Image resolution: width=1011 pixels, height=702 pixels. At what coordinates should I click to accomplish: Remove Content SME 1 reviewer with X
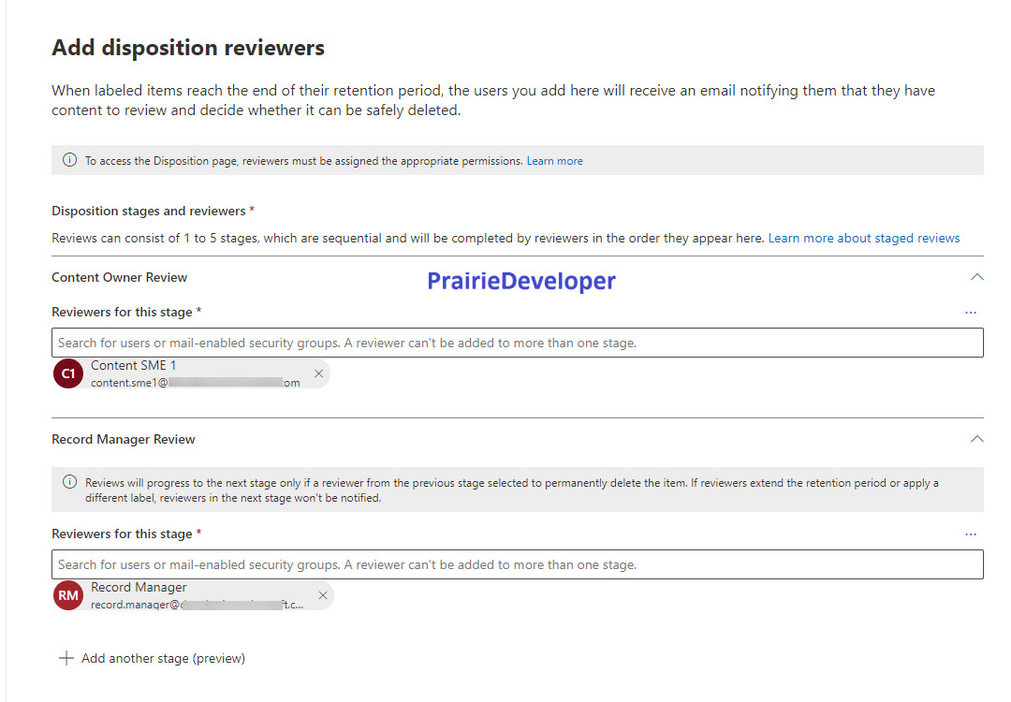pos(318,373)
